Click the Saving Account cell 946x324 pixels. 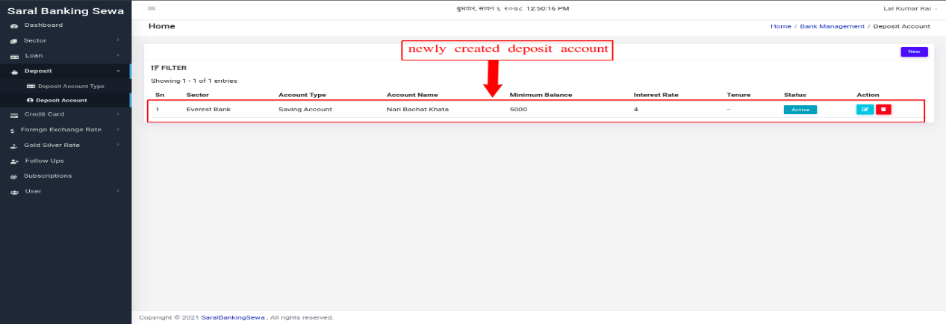point(305,110)
